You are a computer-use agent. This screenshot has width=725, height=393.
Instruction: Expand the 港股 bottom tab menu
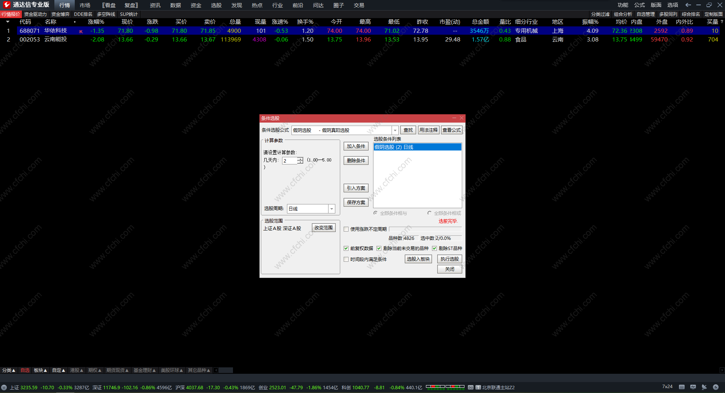click(77, 370)
